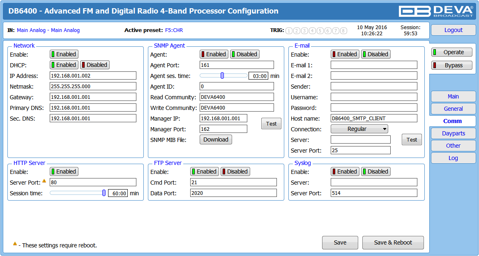The height and width of the screenshot is (256, 479).
Task: Enable the SNMP Agent
Action: (x=214, y=54)
